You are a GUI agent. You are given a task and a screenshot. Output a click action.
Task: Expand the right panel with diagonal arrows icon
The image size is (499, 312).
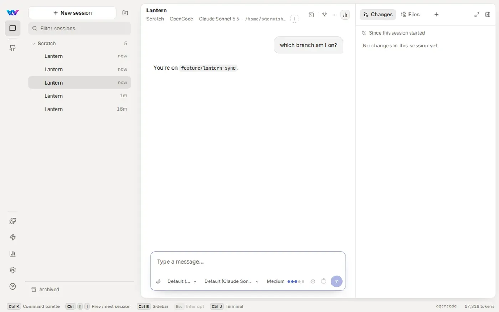coord(477,15)
